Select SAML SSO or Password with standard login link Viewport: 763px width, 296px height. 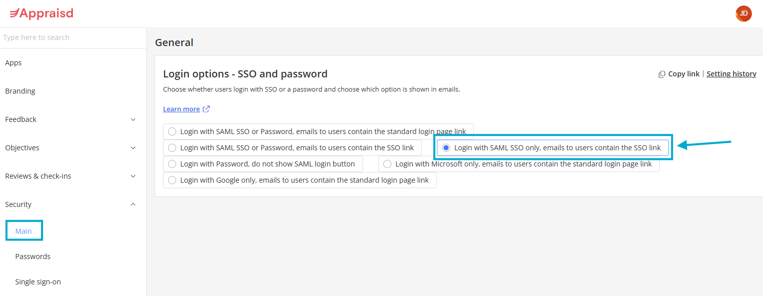pyautogui.click(x=172, y=132)
